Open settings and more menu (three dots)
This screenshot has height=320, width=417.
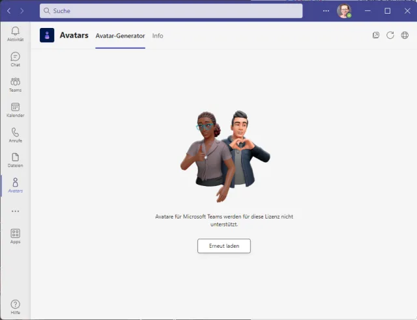[x=326, y=11]
